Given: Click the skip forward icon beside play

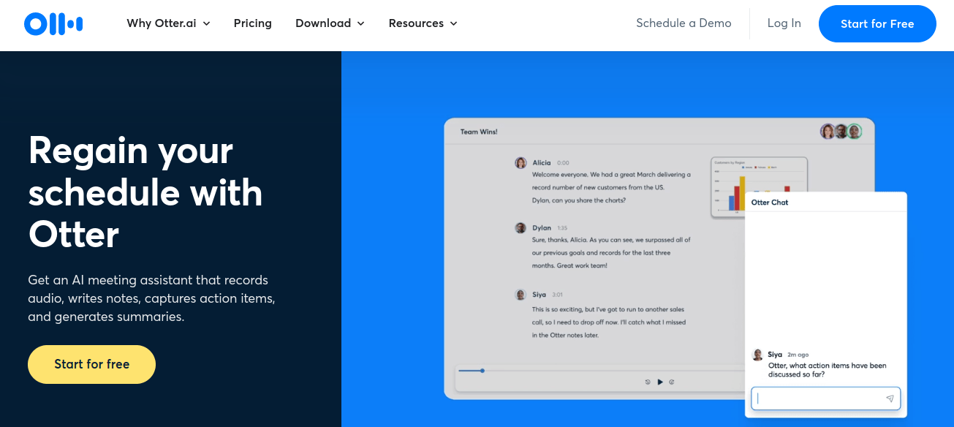Looking at the screenshot, I should coord(672,382).
